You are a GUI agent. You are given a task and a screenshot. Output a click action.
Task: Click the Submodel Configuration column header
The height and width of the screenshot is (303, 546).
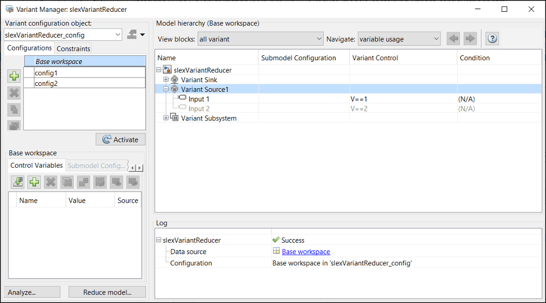pyautogui.click(x=304, y=57)
